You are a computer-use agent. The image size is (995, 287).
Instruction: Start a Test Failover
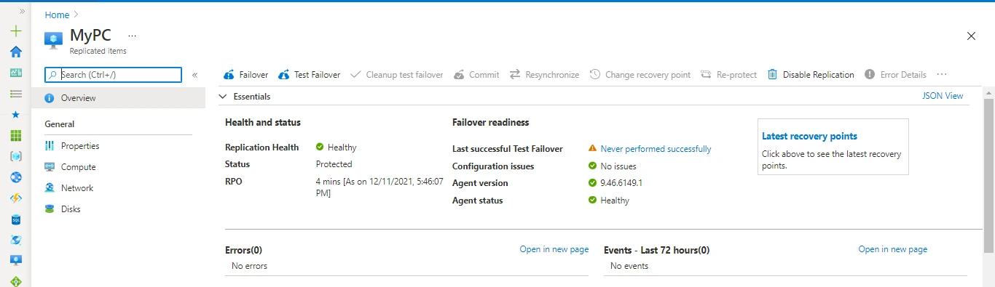[309, 75]
